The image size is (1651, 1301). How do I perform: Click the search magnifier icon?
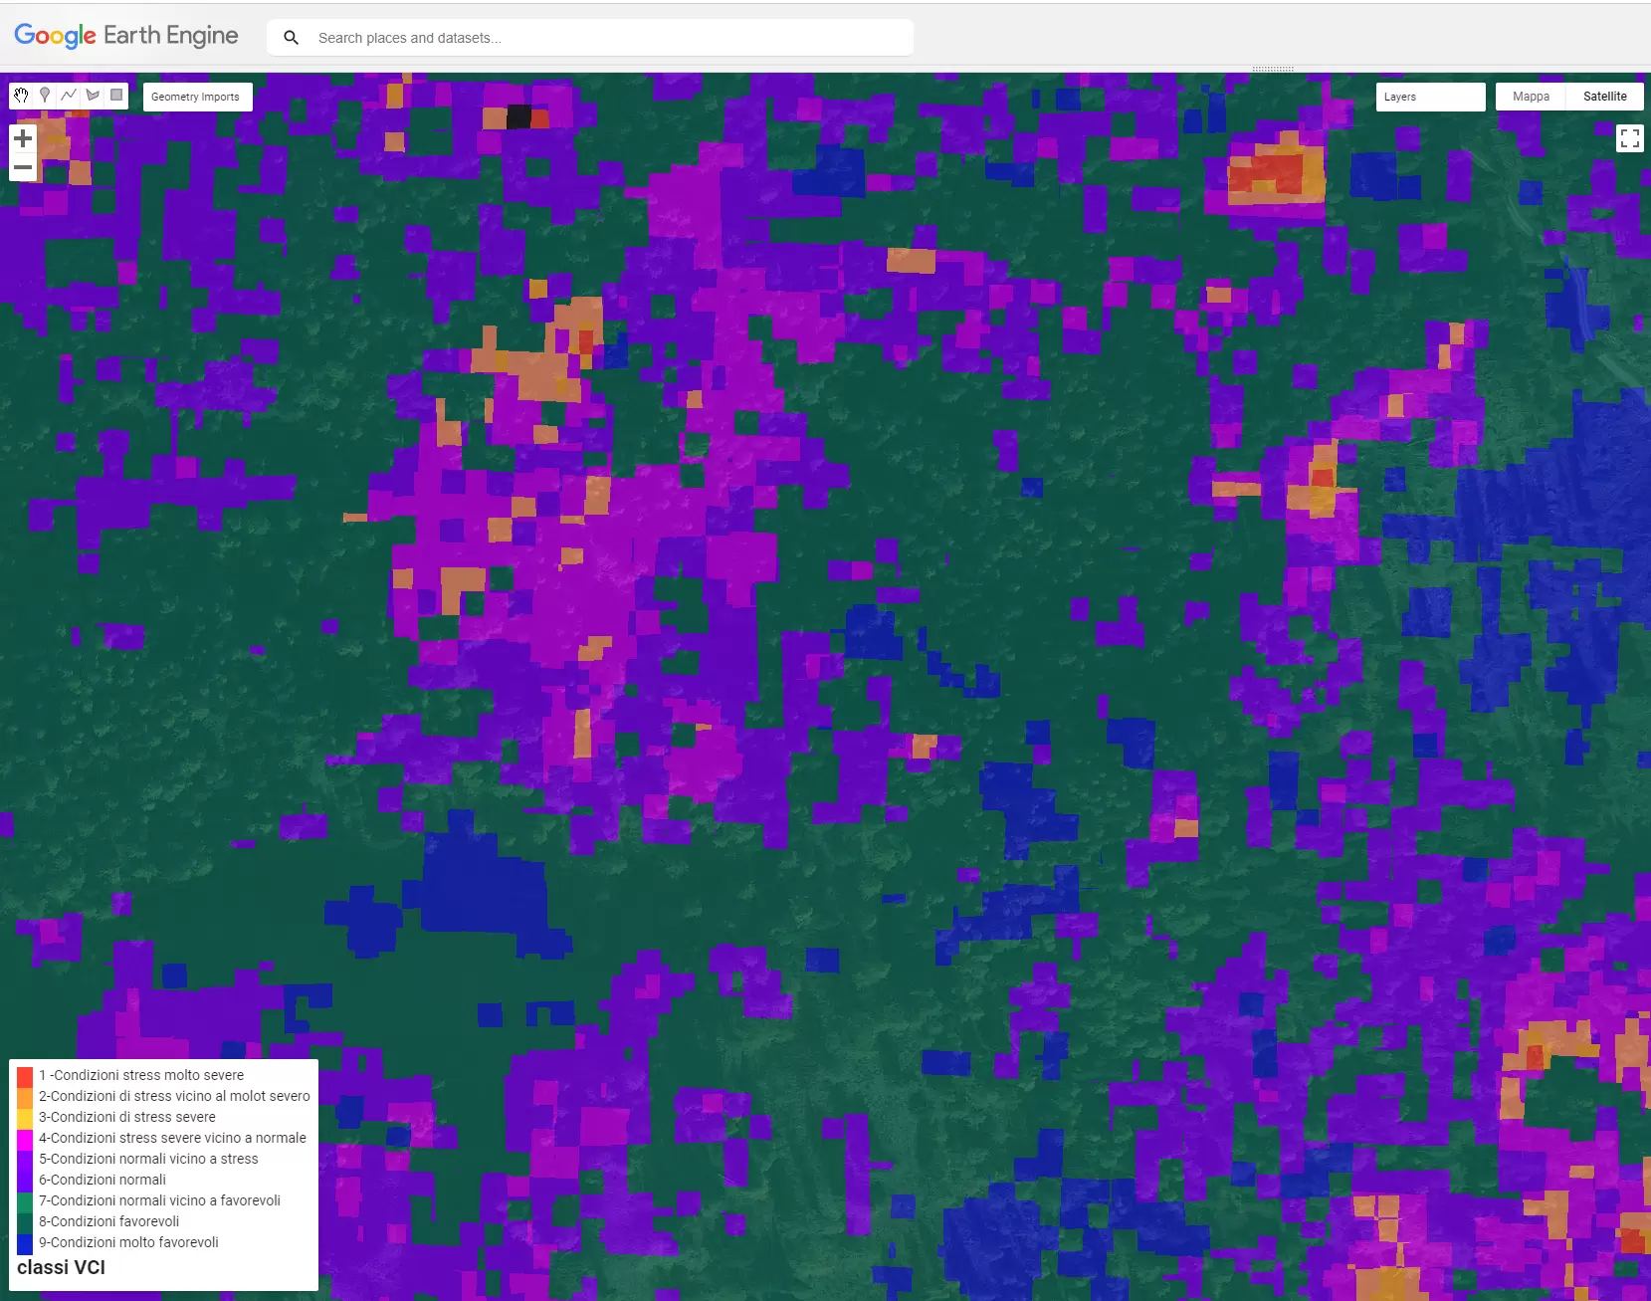(291, 38)
